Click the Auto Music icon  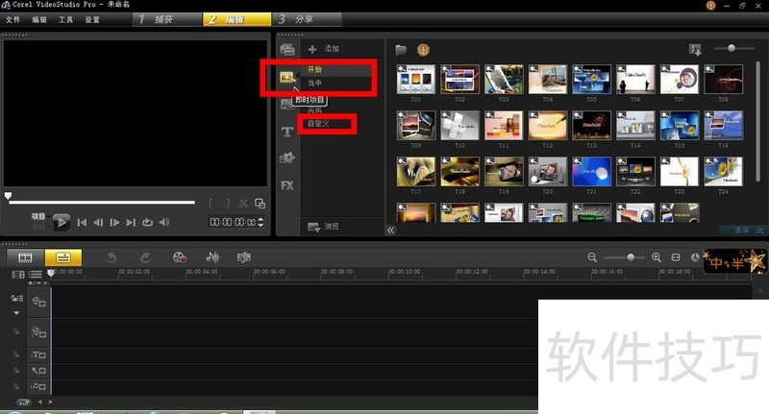pyautogui.click(x=244, y=257)
